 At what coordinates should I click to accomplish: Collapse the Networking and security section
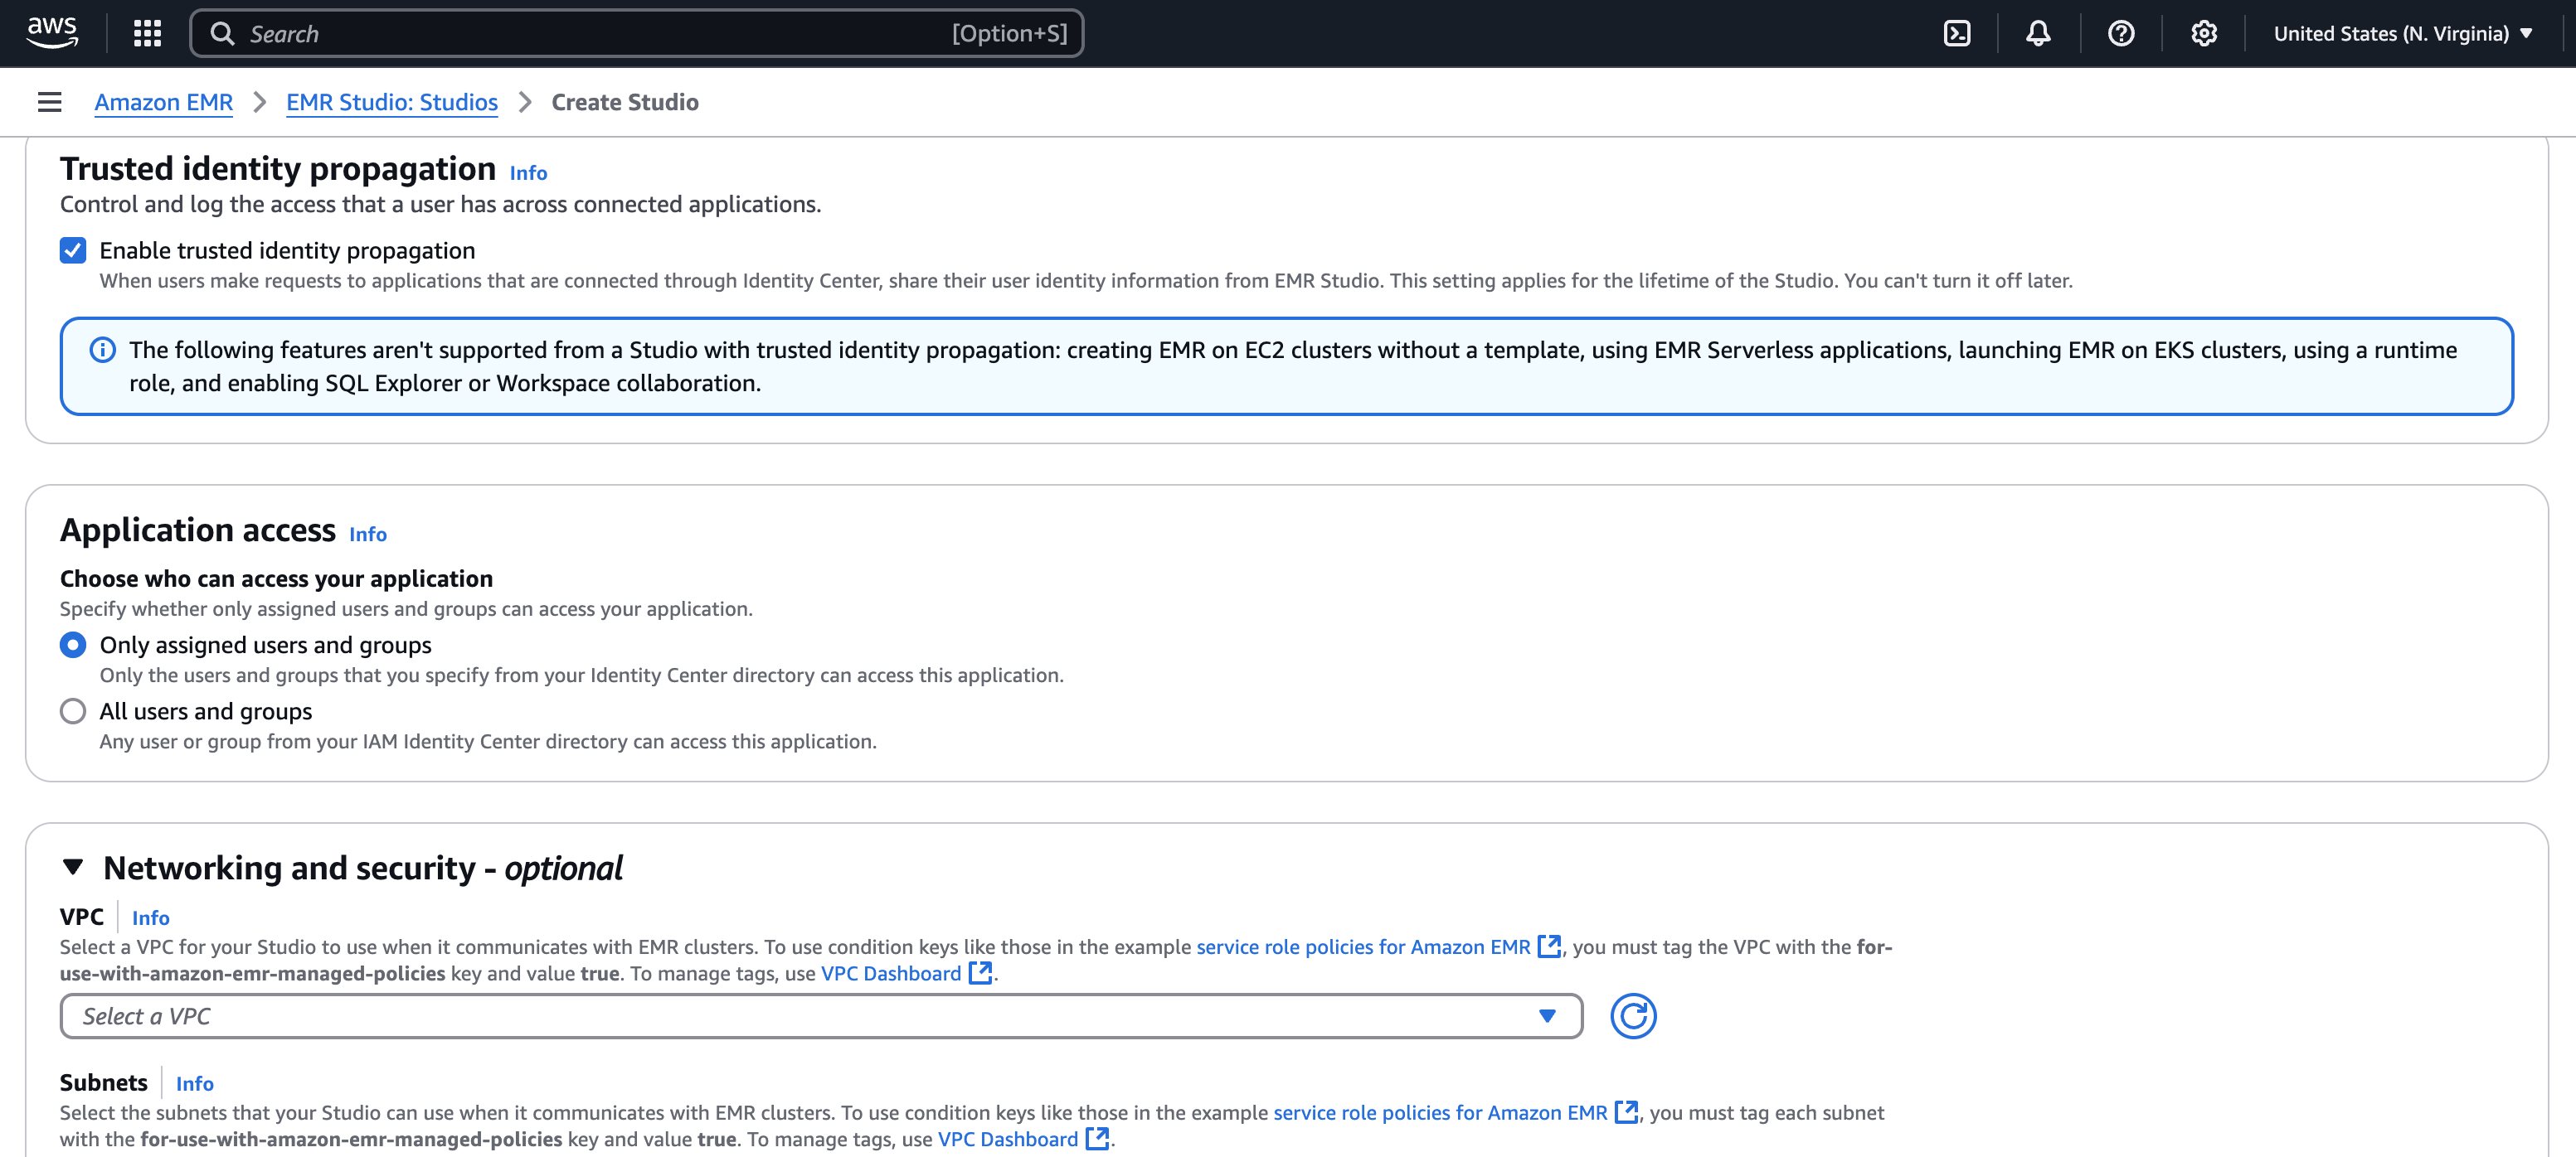coord(74,867)
